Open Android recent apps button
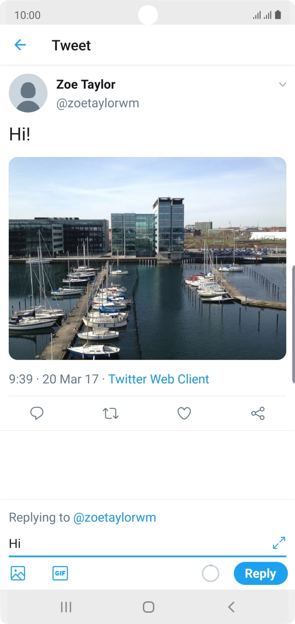This screenshot has height=624, width=295. pos(66,607)
